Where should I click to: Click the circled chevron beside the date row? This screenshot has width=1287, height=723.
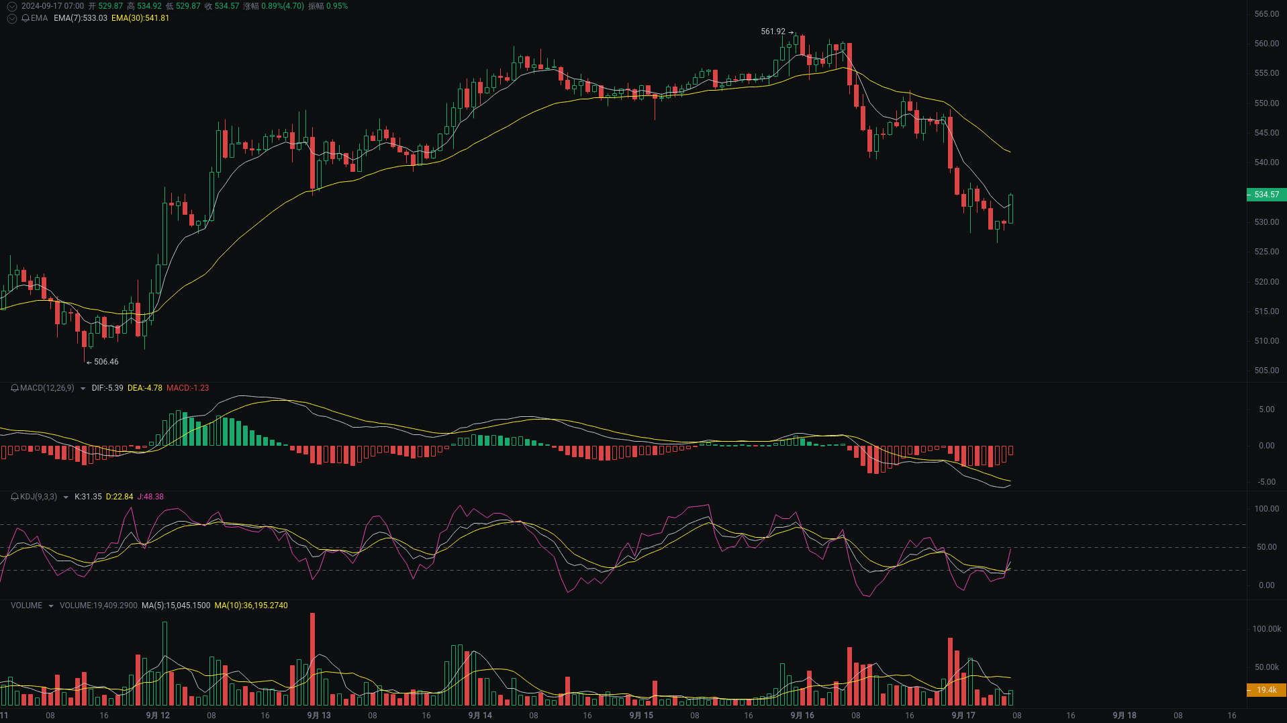(x=11, y=6)
